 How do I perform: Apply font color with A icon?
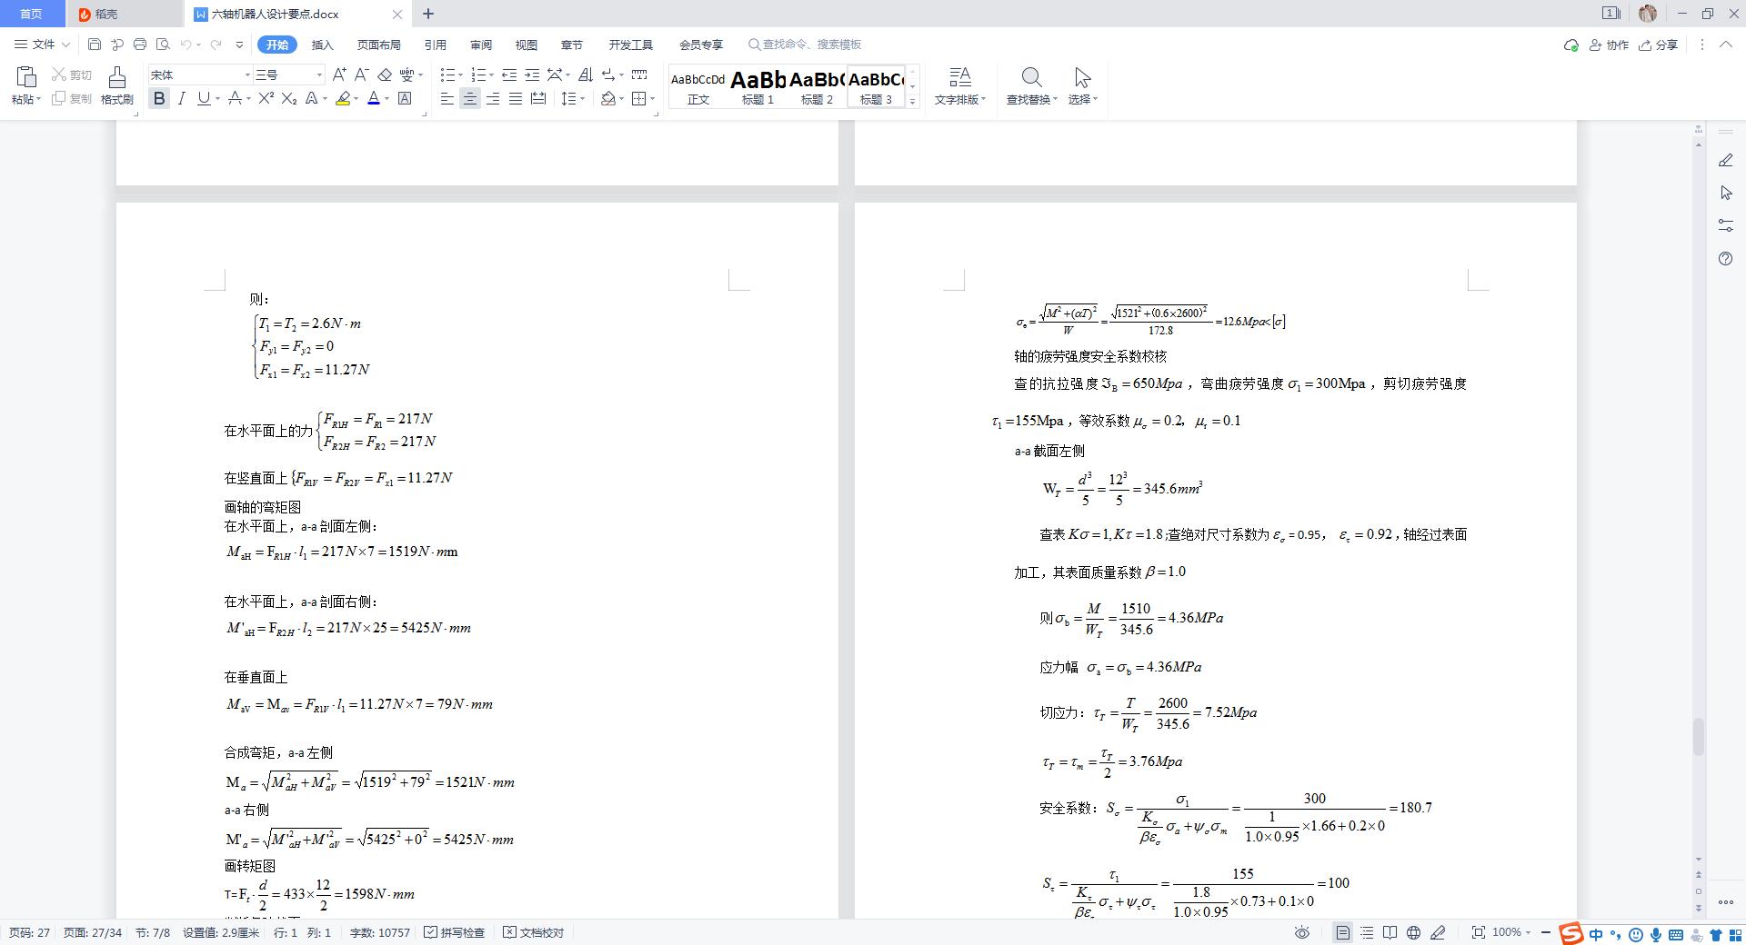coord(373,98)
